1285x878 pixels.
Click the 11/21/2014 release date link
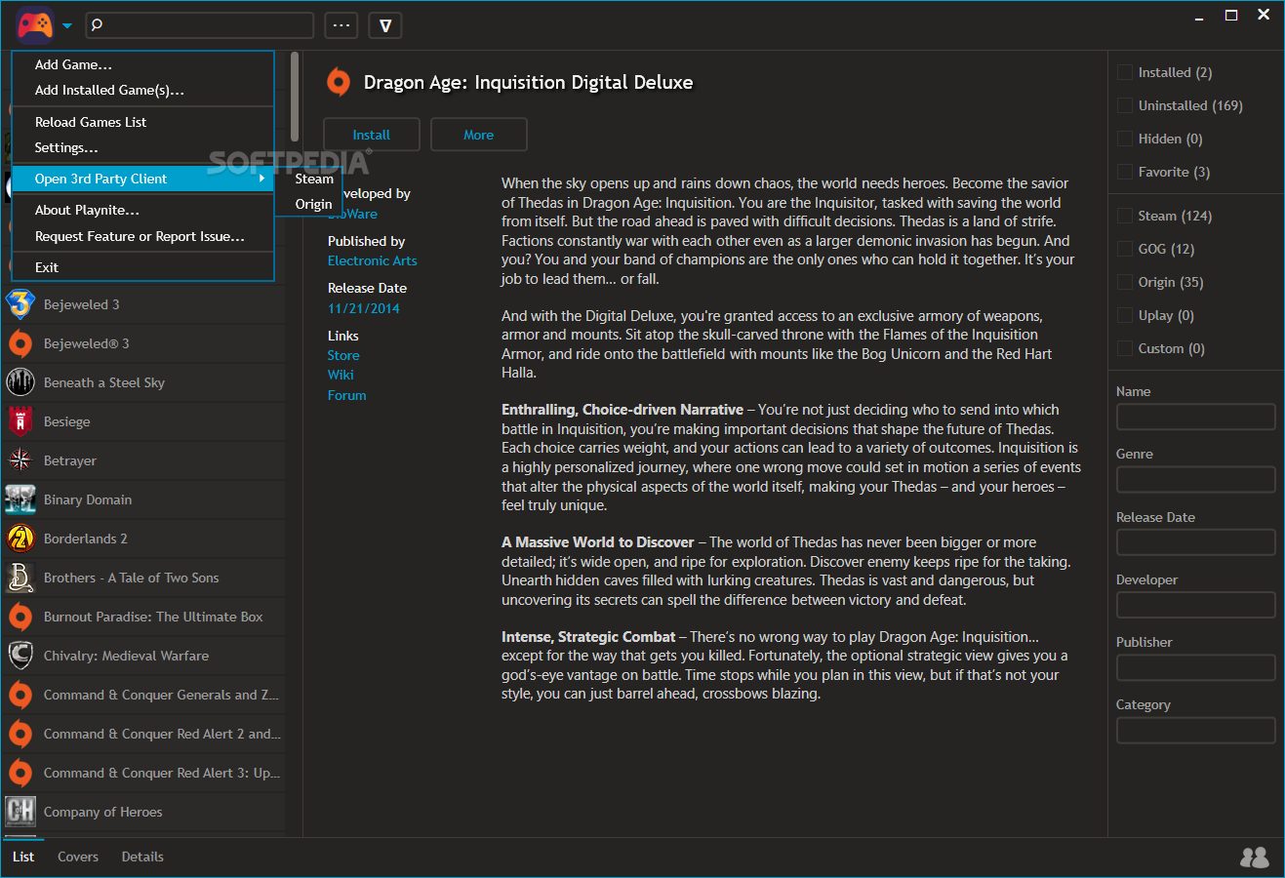click(364, 308)
